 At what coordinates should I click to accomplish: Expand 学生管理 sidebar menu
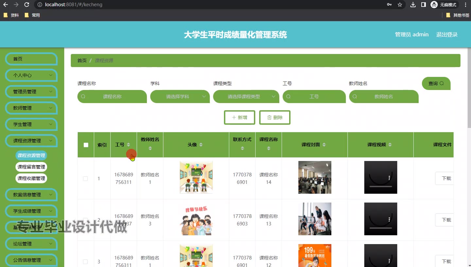click(x=31, y=124)
